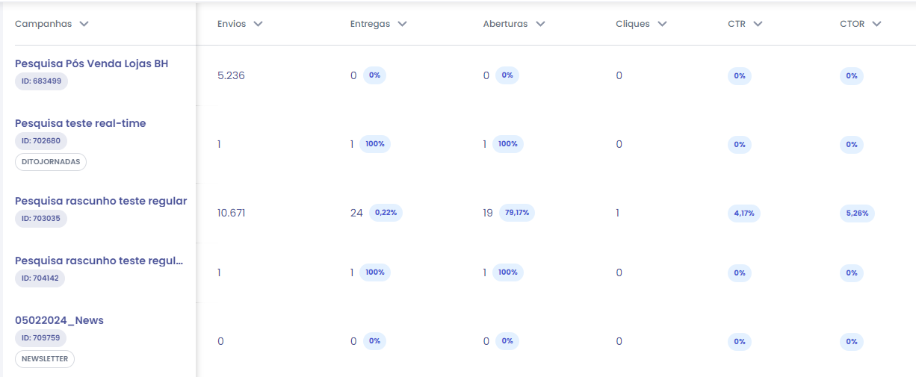Click the 5,26% CTOR badge
This screenshot has height=377, width=916.
coord(857,213)
